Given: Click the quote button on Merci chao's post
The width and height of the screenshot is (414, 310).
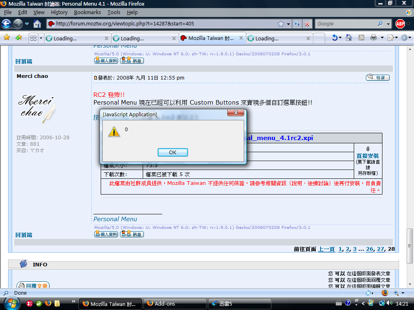Looking at the screenshot, I should point(378,77).
